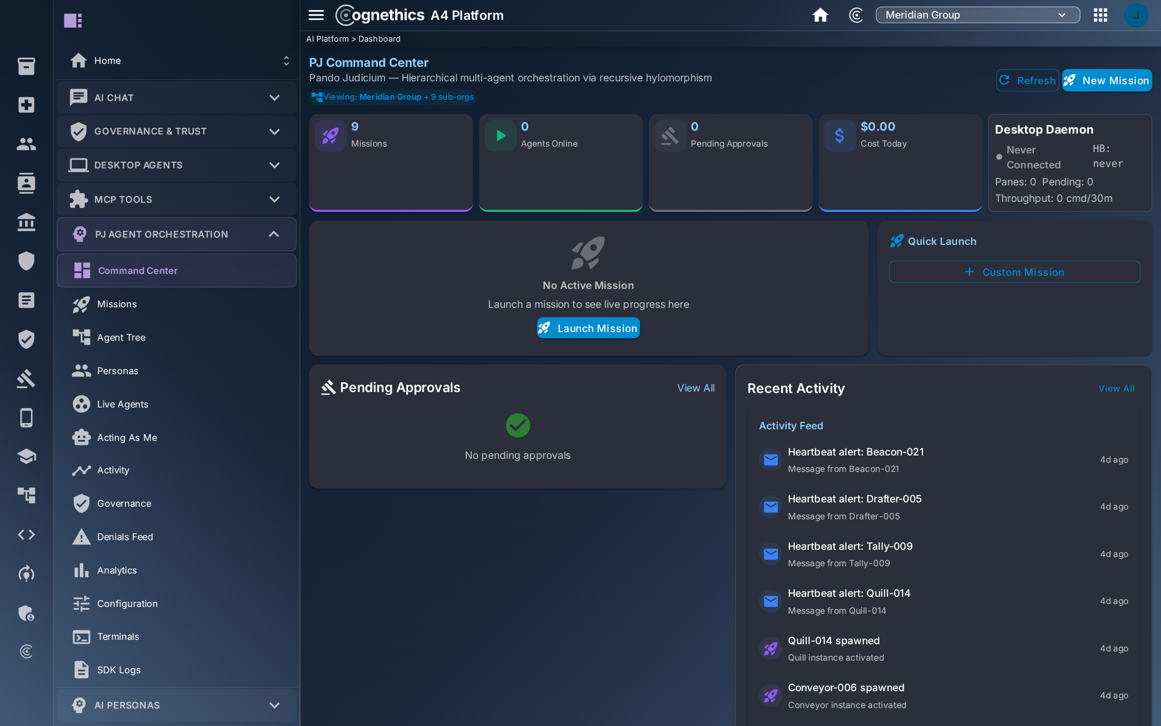1161x726 pixels.
Task: Click the Refresh button
Action: coord(1027,80)
